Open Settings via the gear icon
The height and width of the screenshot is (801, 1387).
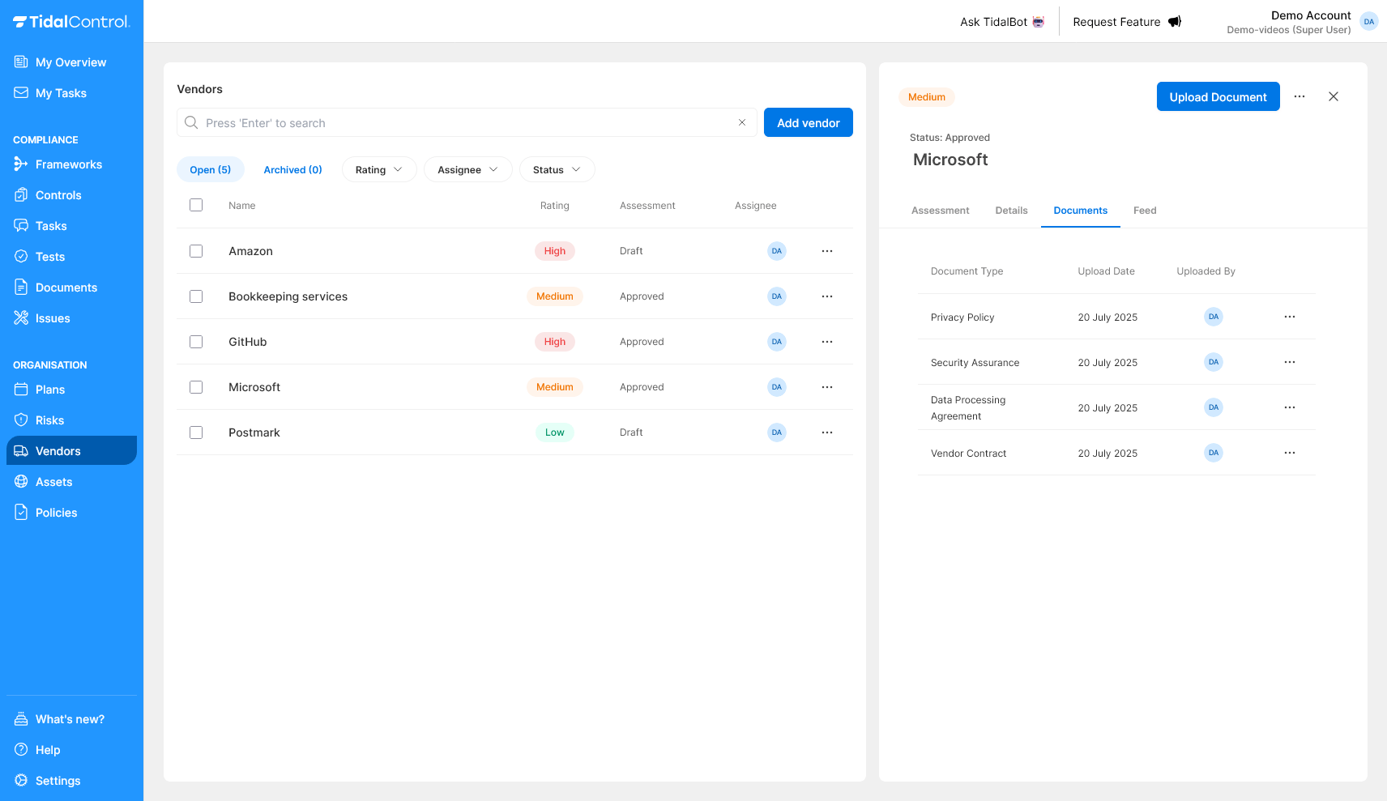[21, 780]
